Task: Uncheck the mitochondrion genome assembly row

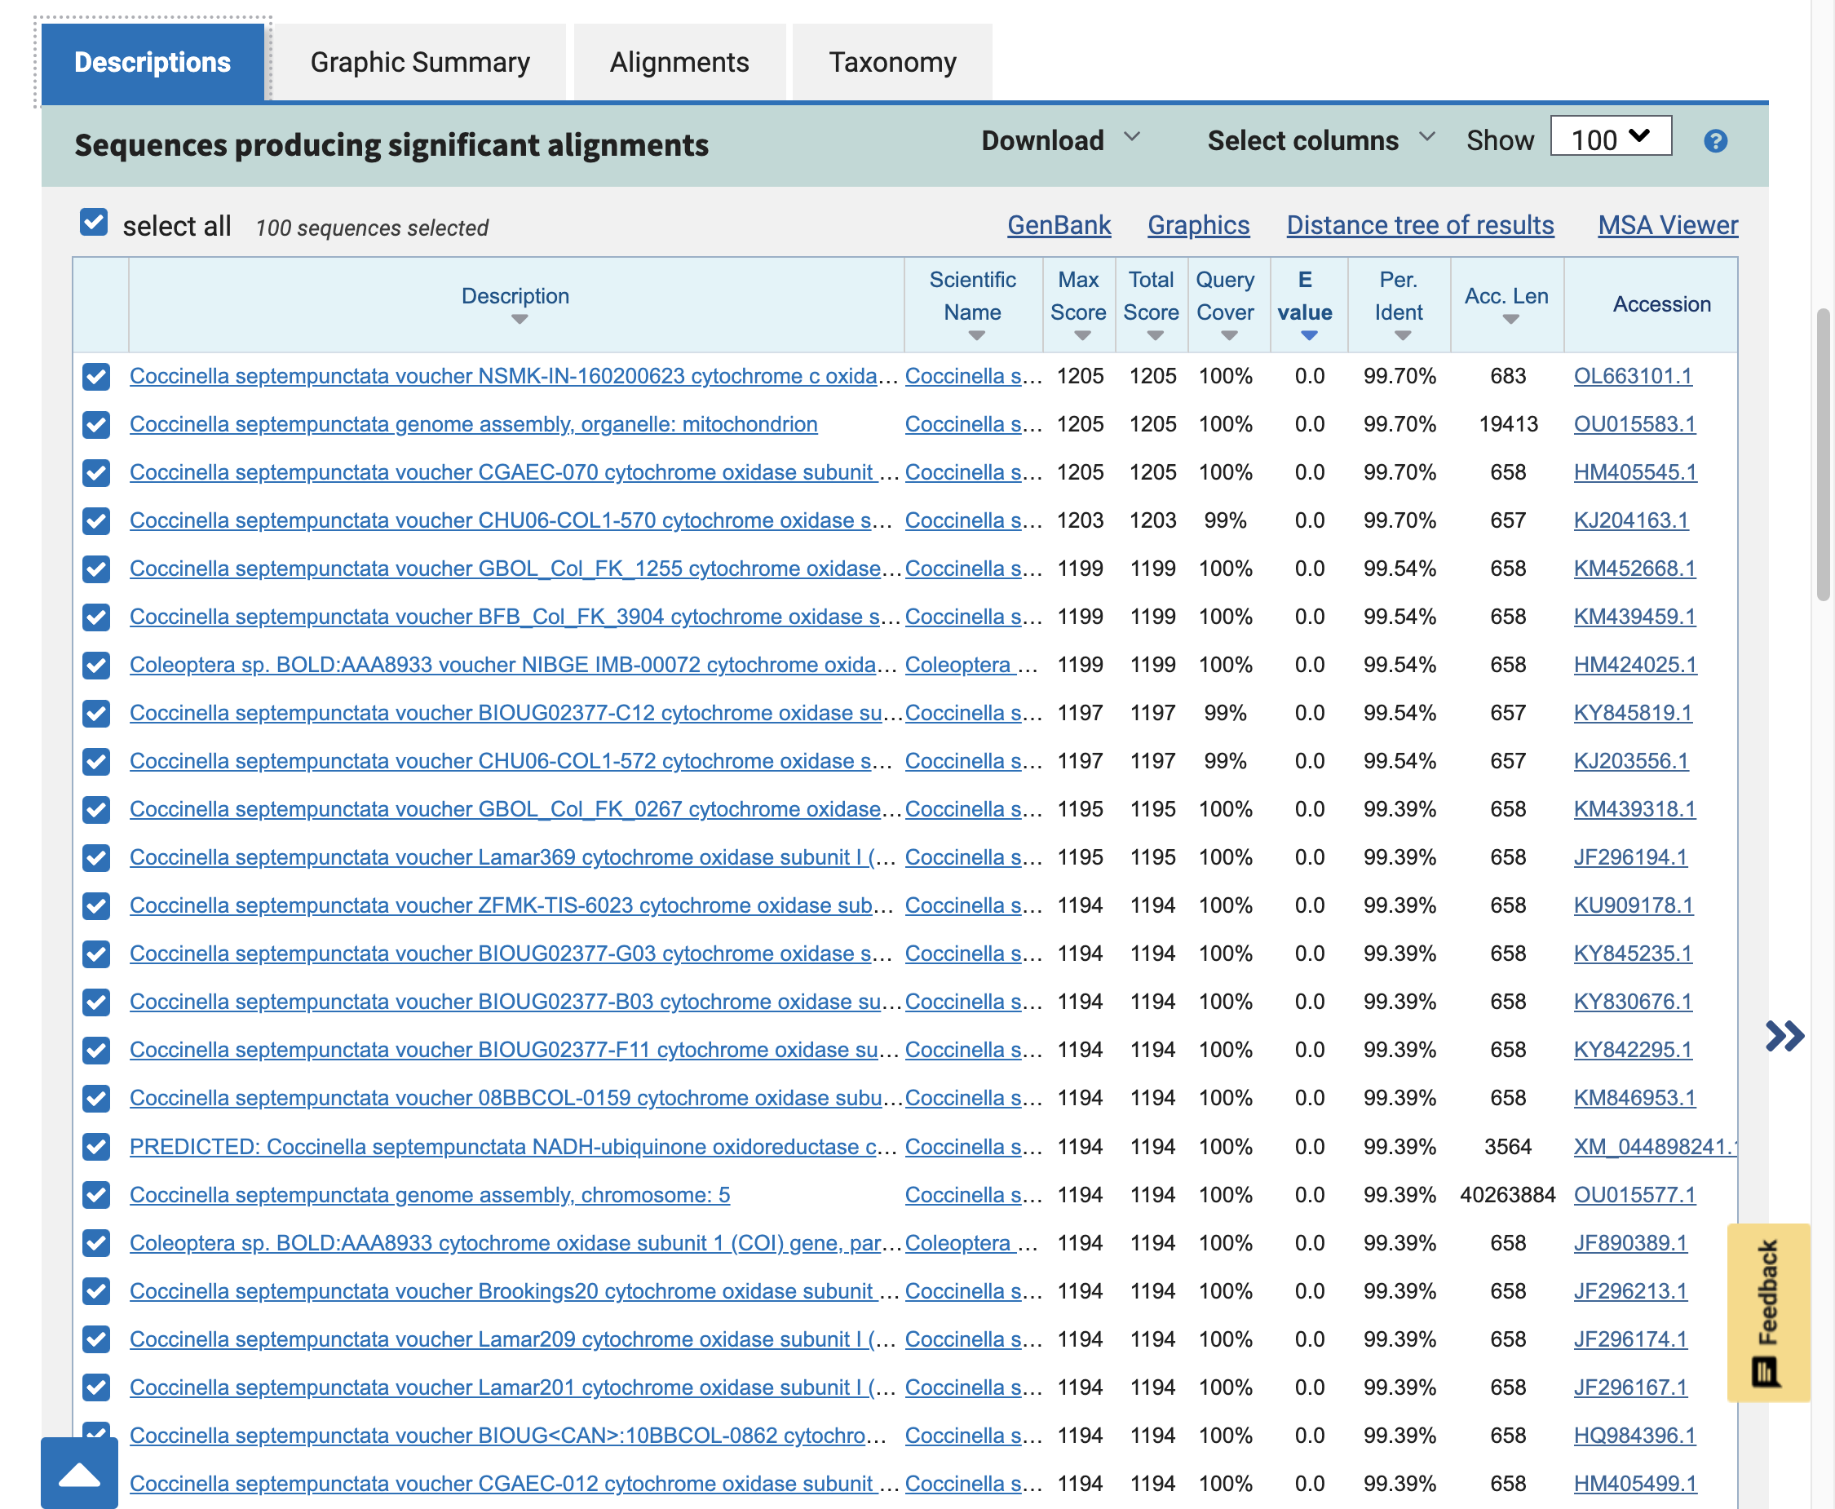Action: point(96,424)
